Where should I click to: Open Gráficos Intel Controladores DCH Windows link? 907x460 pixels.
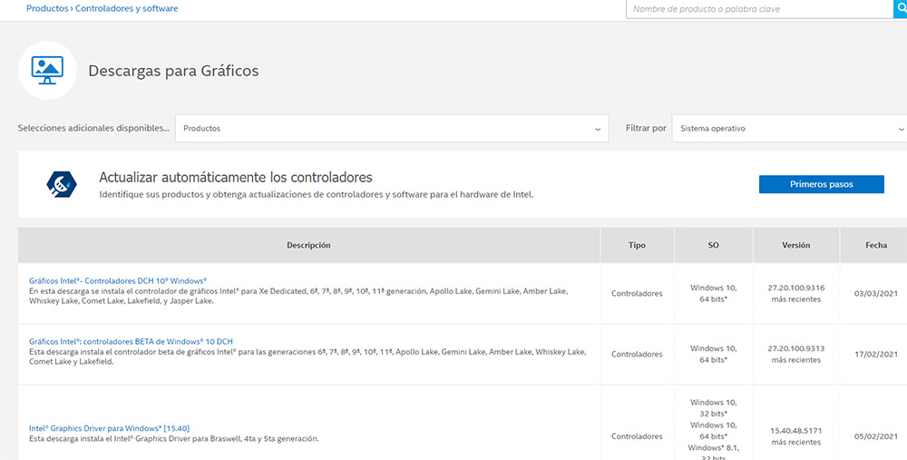(118, 280)
